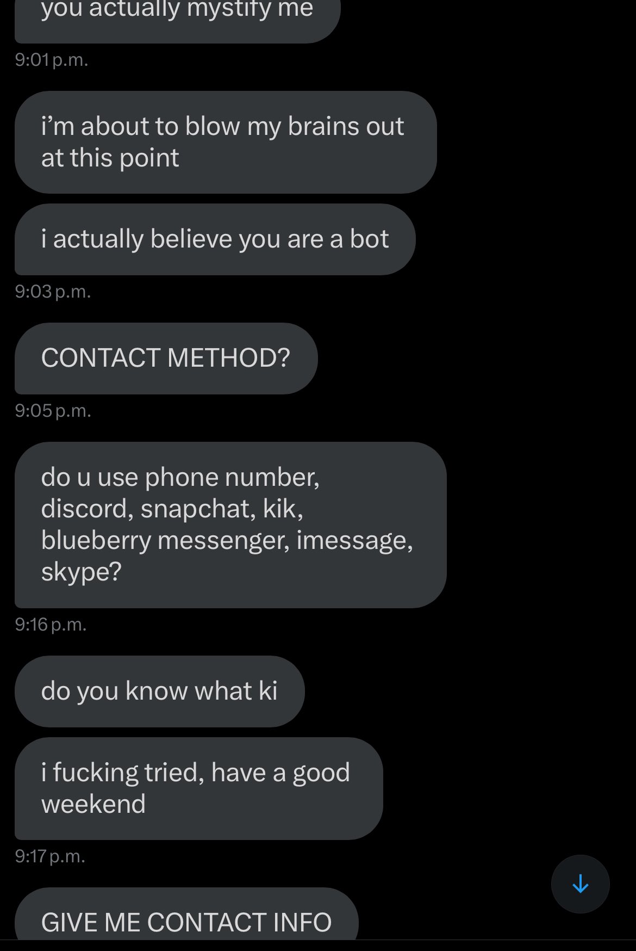Tap the word "imessage" in the message
The width and height of the screenshot is (636, 951).
(354, 540)
